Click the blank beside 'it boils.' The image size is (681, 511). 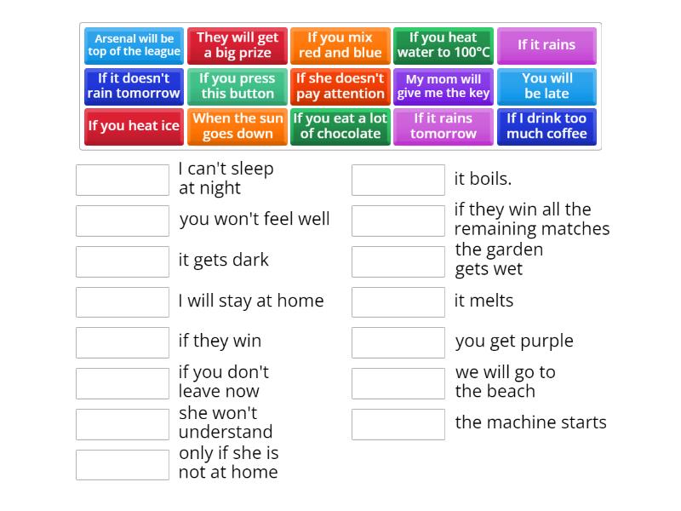[398, 180]
